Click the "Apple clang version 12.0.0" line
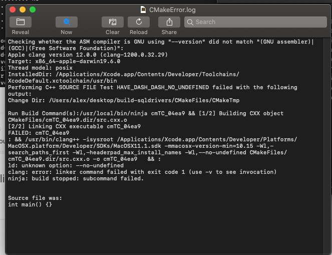This screenshot has width=332, height=255. coord(88,55)
